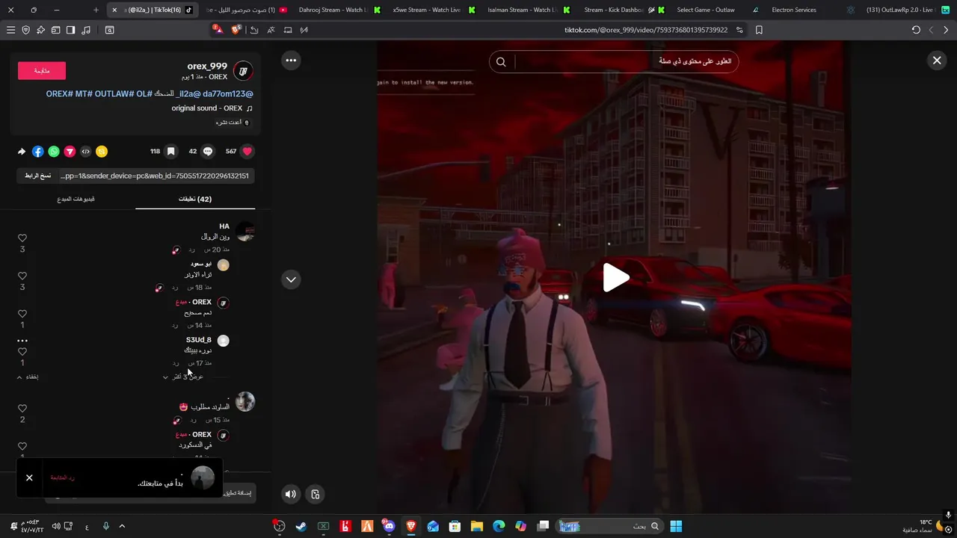Image resolution: width=957 pixels, height=538 pixels.
Task: Play the TikTok video
Action: (x=616, y=277)
